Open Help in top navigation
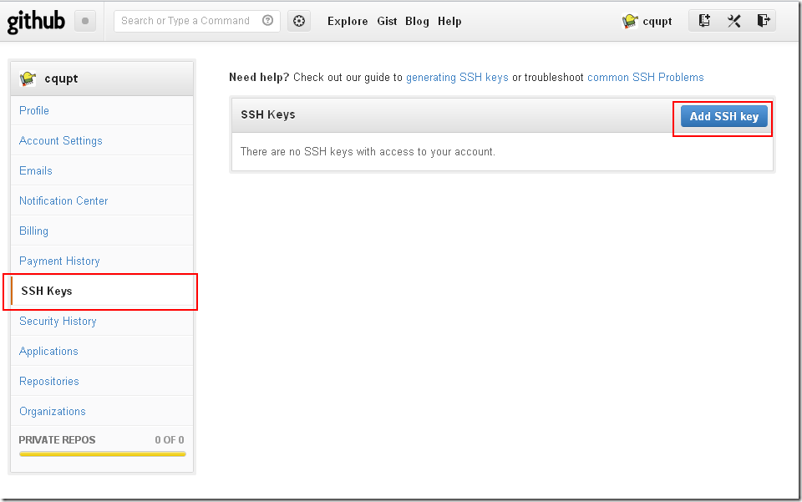This screenshot has height=502, width=802. [449, 21]
